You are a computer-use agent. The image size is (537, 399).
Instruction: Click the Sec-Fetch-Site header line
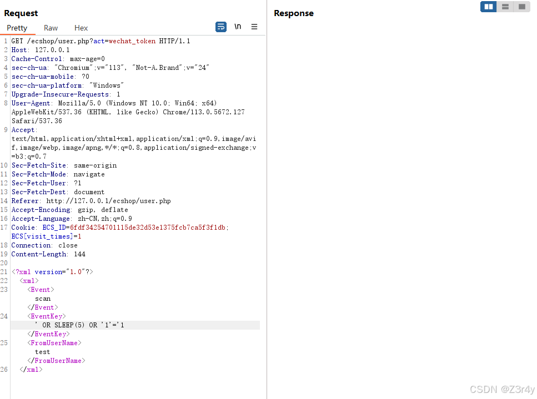tap(64, 165)
